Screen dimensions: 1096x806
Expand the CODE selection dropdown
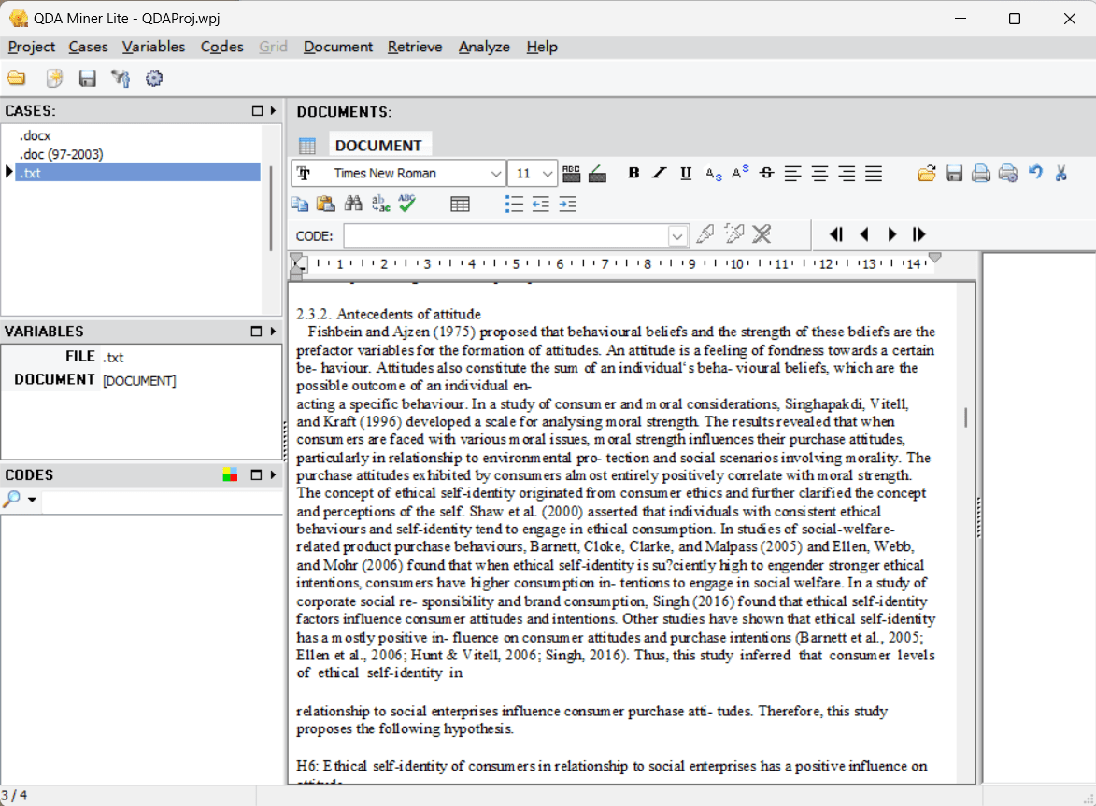676,236
